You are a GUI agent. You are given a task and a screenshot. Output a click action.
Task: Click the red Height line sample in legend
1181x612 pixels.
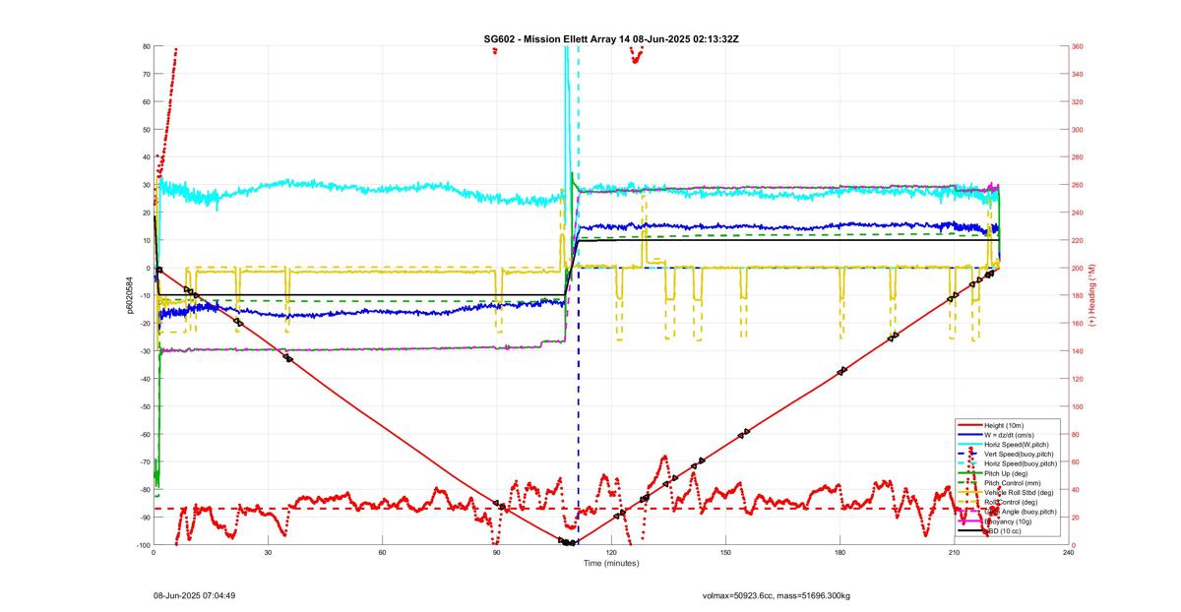pyautogui.click(x=970, y=425)
